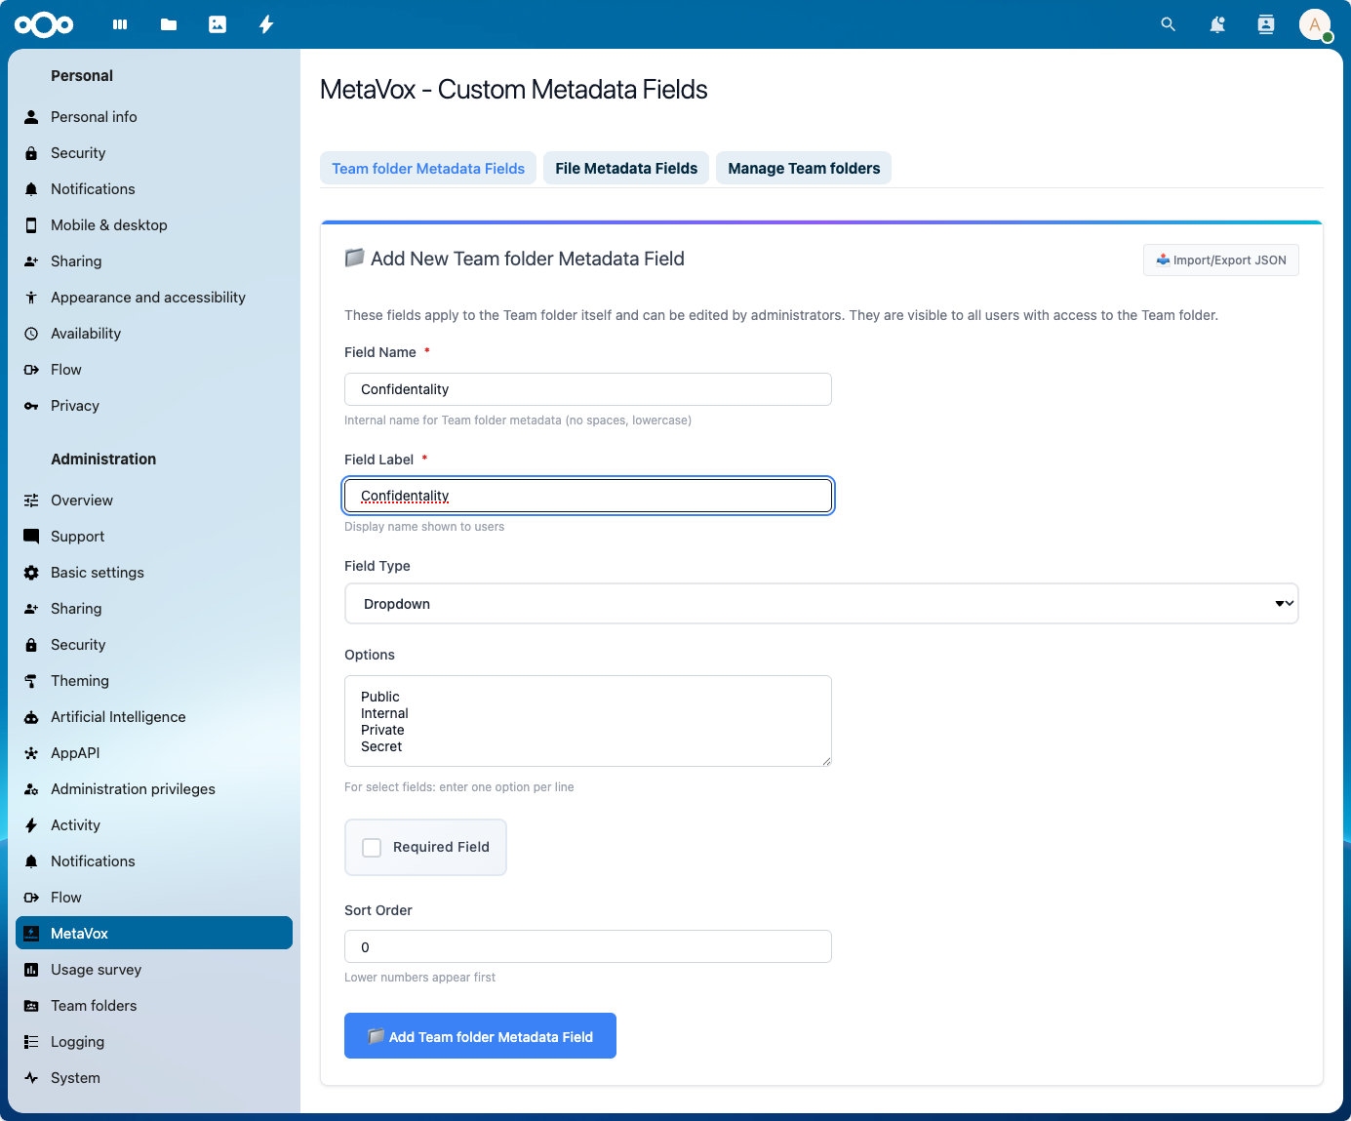The image size is (1351, 1121).
Task: Click the Personal info person icon
Action: (x=31, y=117)
